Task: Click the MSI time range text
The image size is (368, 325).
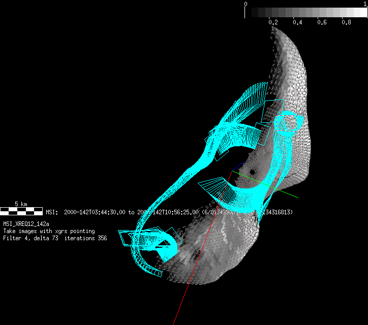Action: 169,212
